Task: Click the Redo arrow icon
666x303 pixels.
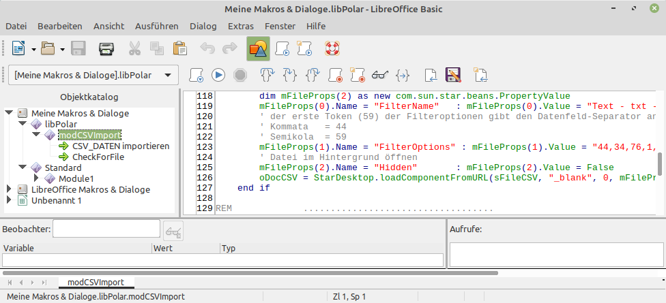Action: (x=230, y=49)
